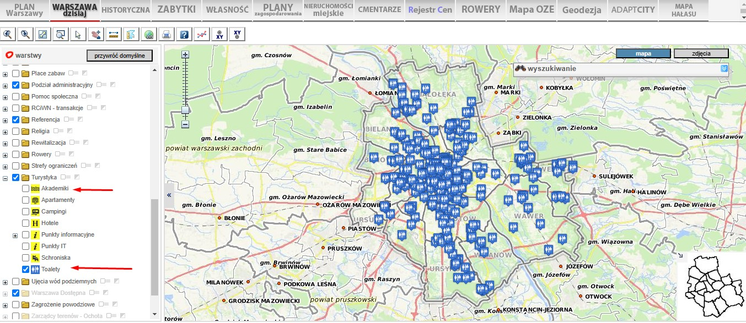Screen dimensions: 746x323
Task: Click the Hotele layer H icon
Action: coord(35,223)
